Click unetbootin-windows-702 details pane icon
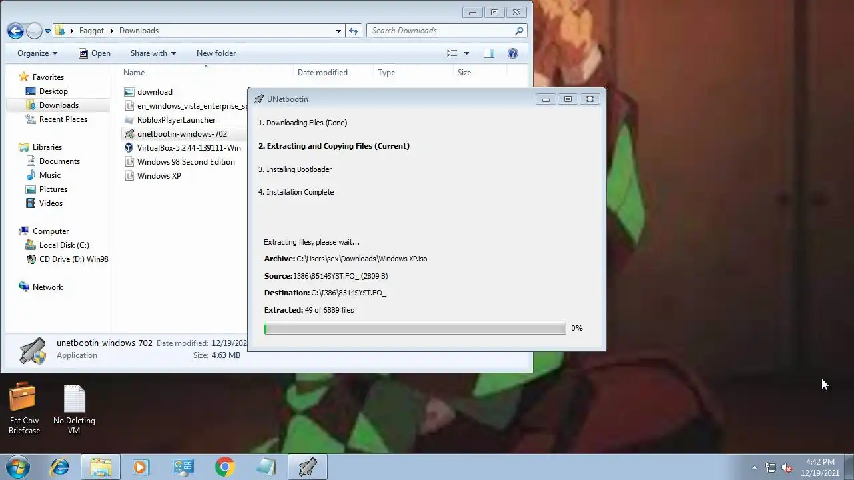 coord(32,349)
